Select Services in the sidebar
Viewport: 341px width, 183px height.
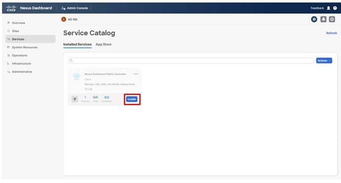(31, 39)
